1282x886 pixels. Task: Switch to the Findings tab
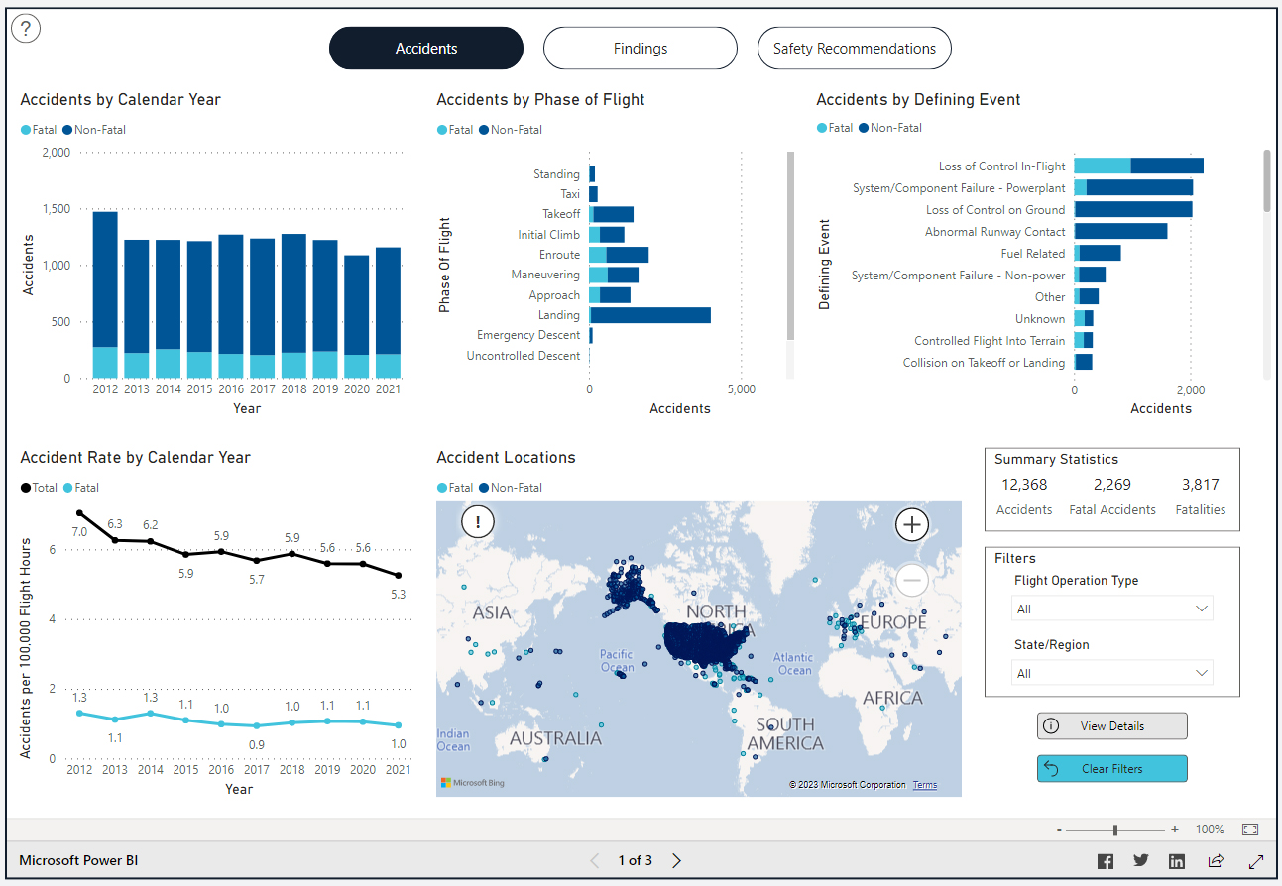[640, 49]
